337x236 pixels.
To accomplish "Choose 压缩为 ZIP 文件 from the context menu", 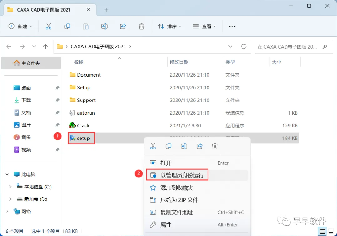I will click(x=197, y=200).
